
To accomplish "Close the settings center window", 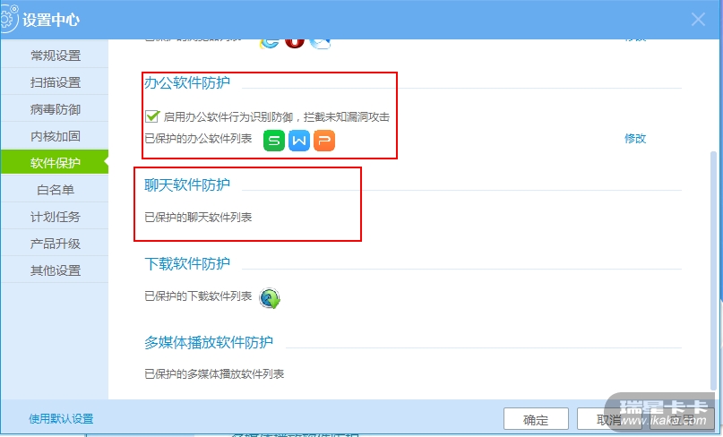I will 698,20.
